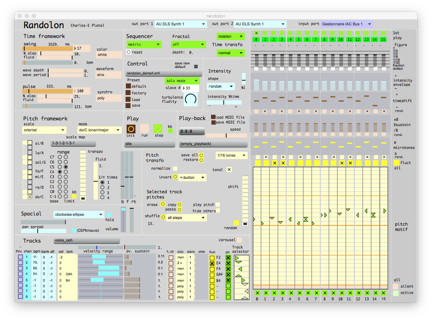The width and height of the screenshot is (432, 320).
Task: Click the (empty_playback) button
Action: point(213,144)
